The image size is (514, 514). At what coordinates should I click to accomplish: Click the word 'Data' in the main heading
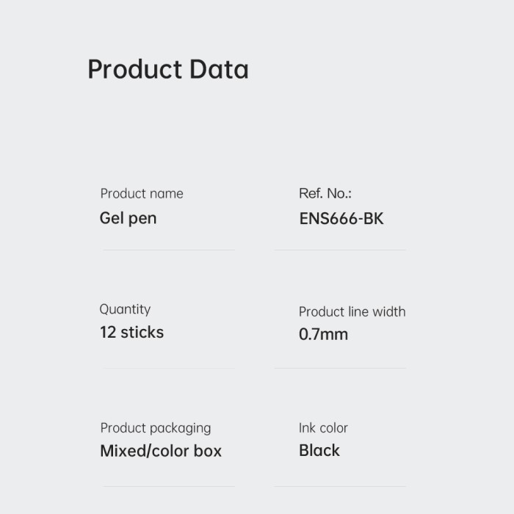[219, 70]
